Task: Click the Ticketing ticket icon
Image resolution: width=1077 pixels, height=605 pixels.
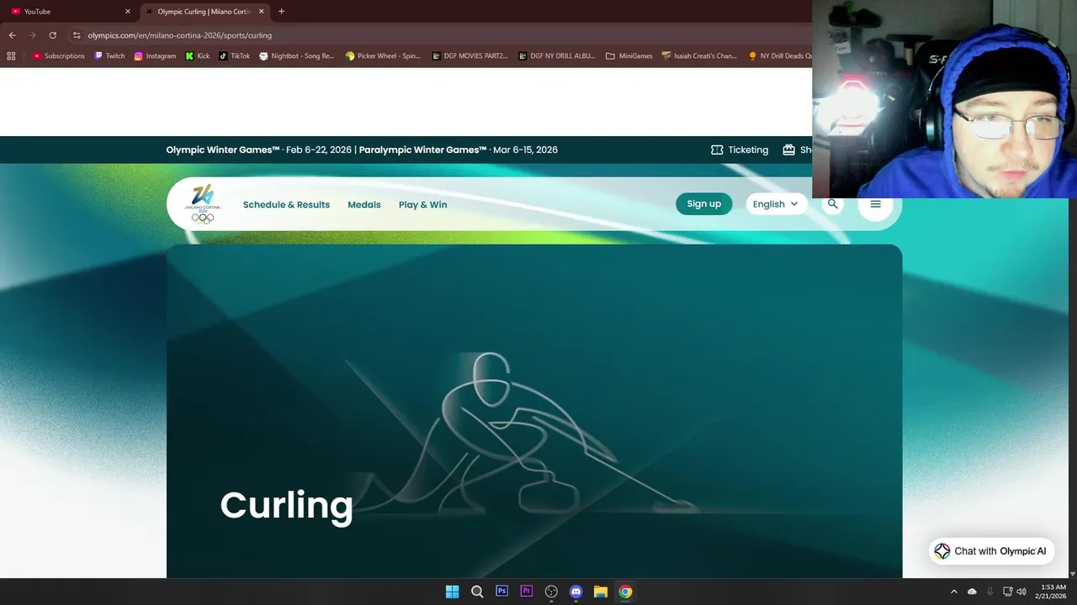Action: point(717,150)
